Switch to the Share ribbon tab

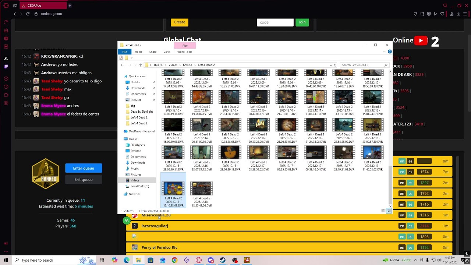click(x=153, y=52)
